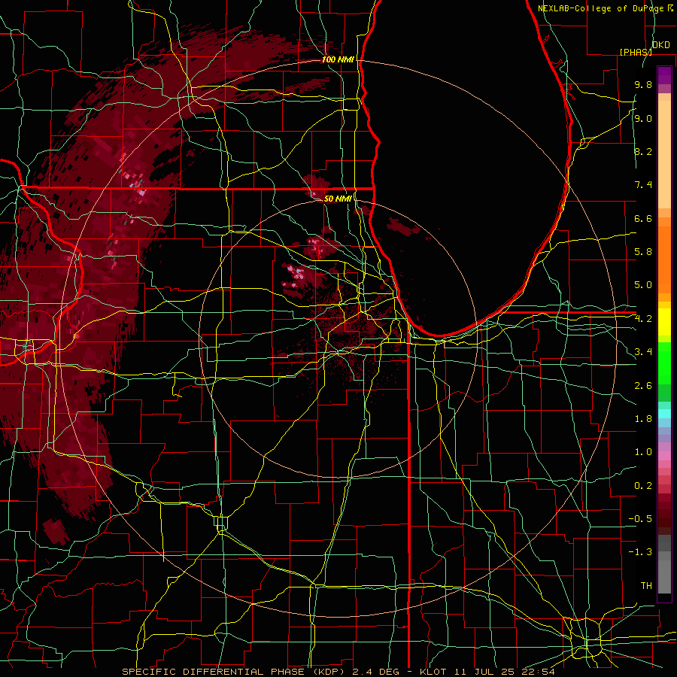Click the 0.2 scale value
The height and width of the screenshot is (677, 677).
(643, 486)
